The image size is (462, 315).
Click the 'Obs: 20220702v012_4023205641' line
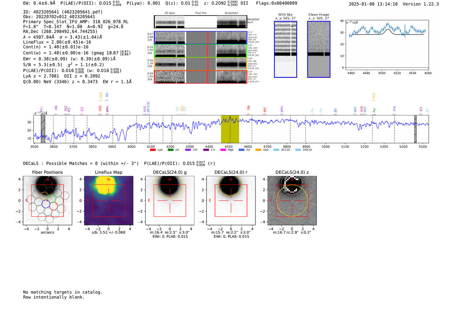59,17
